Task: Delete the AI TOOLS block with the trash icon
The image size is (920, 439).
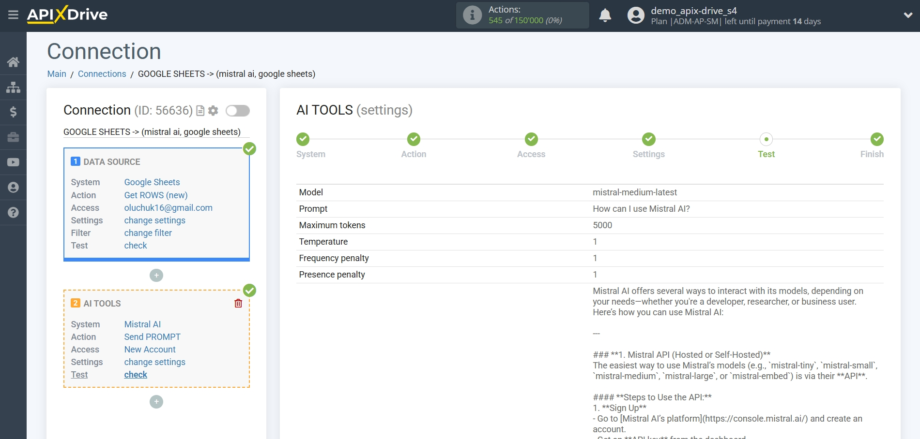Action: [x=238, y=303]
